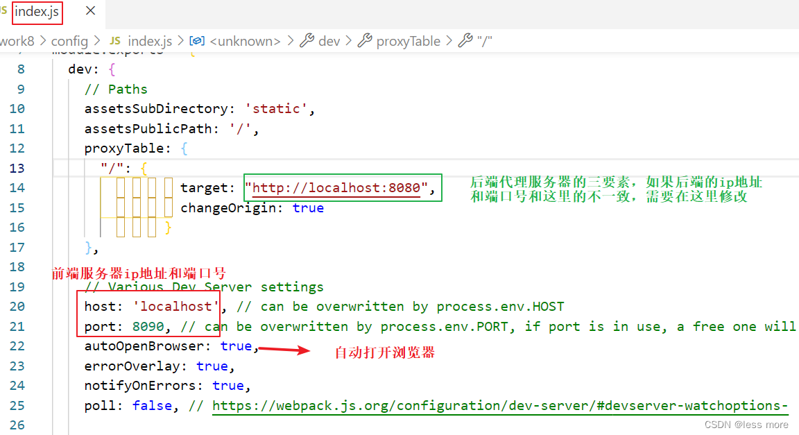The height and width of the screenshot is (435, 799).
Task: Click index.js in the breadcrumb path
Action: pyautogui.click(x=150, y=42)
